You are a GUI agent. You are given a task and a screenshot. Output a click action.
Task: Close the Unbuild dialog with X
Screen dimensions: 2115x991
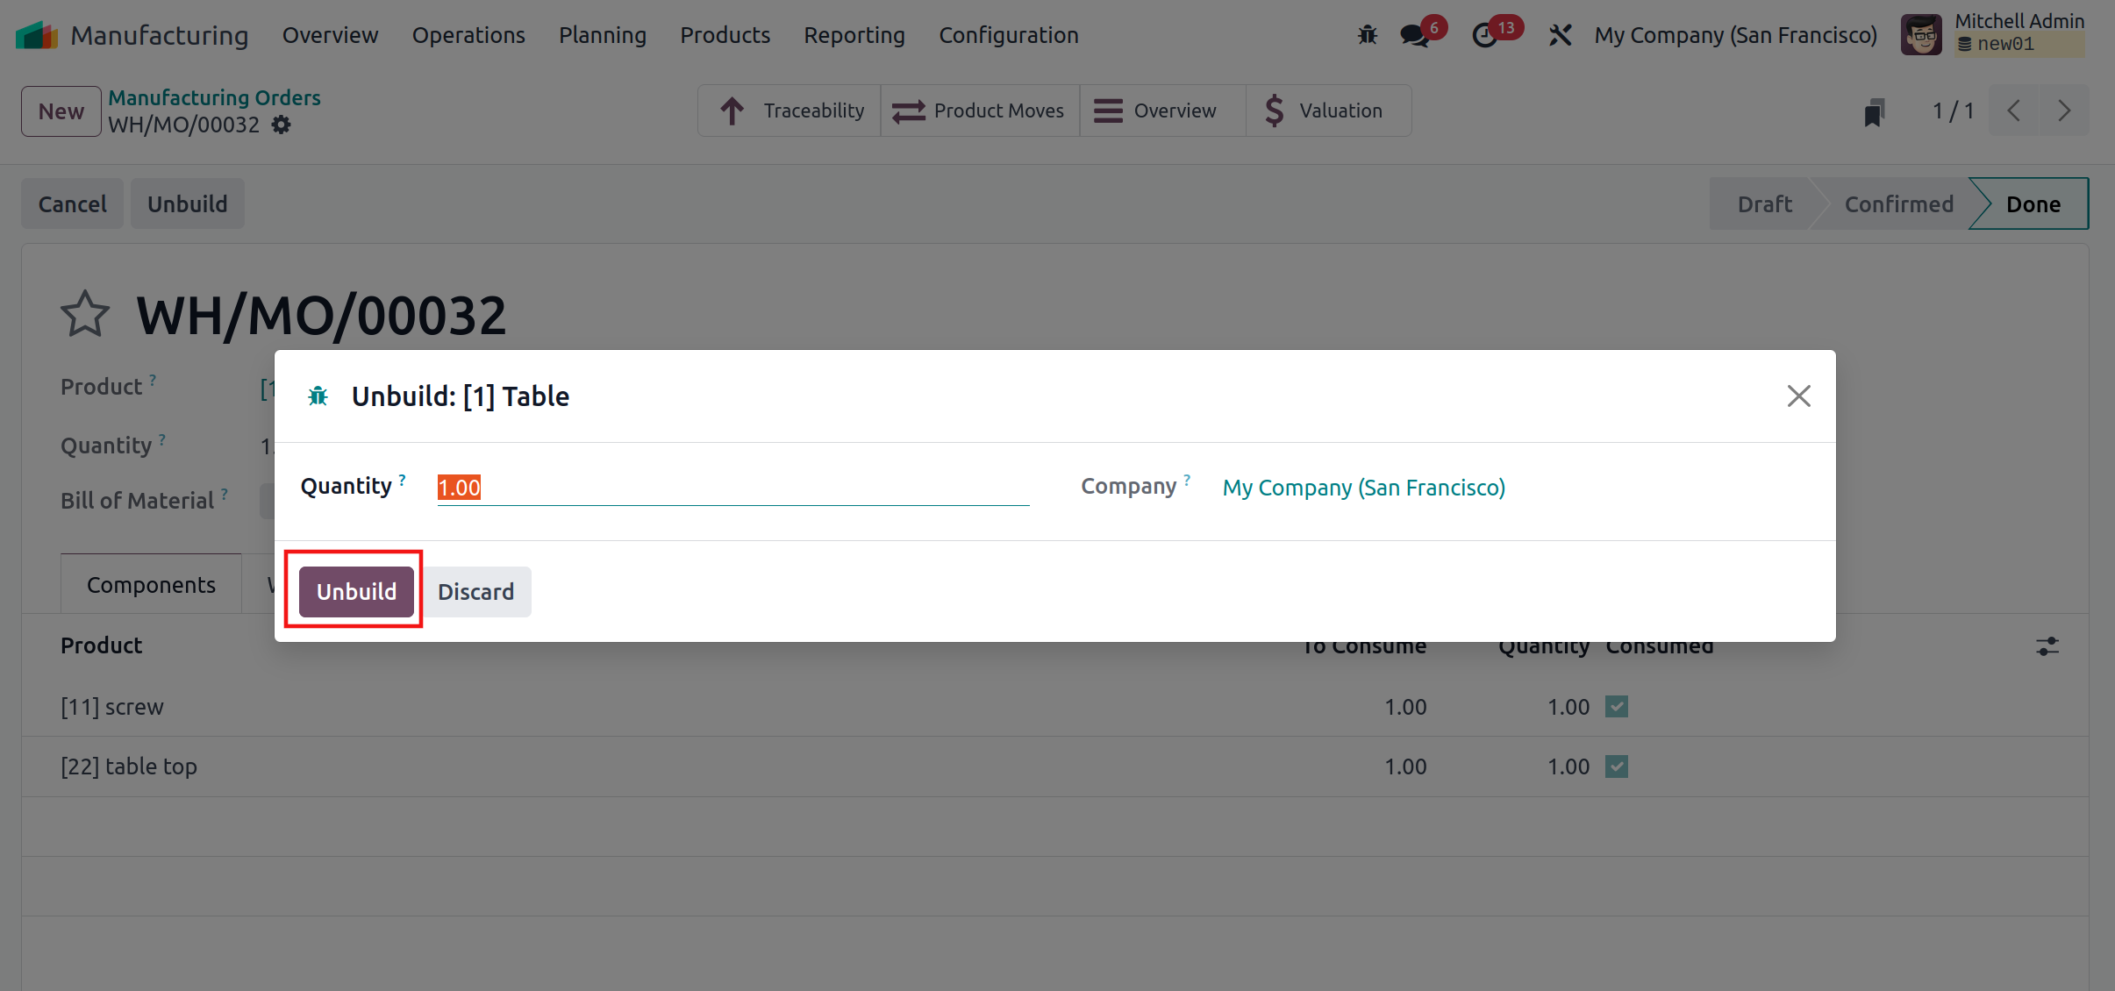1798,396
